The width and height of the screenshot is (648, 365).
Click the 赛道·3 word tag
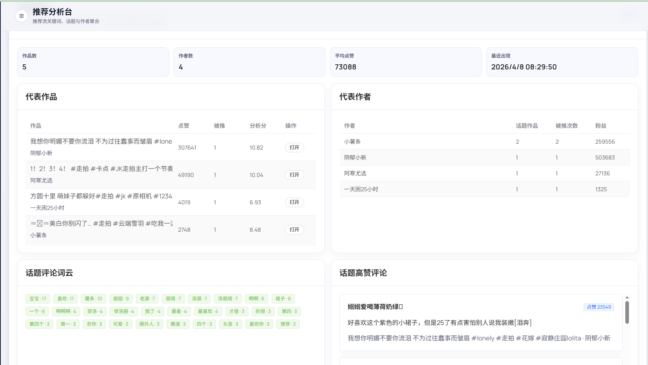[178, 324]
